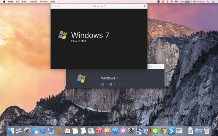Open Maps from the Dock
218x136 pixels.
coord(91,131)
